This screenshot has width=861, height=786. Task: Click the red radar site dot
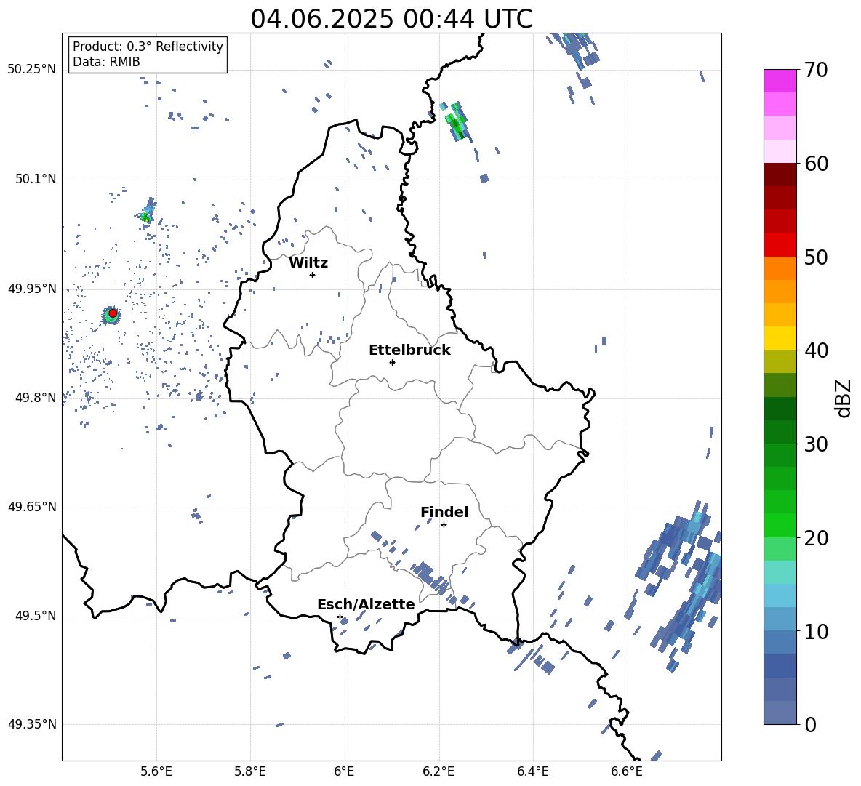(113, 313)
